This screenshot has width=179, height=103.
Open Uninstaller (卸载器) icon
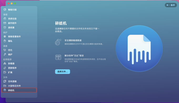(x=5, y=63)
